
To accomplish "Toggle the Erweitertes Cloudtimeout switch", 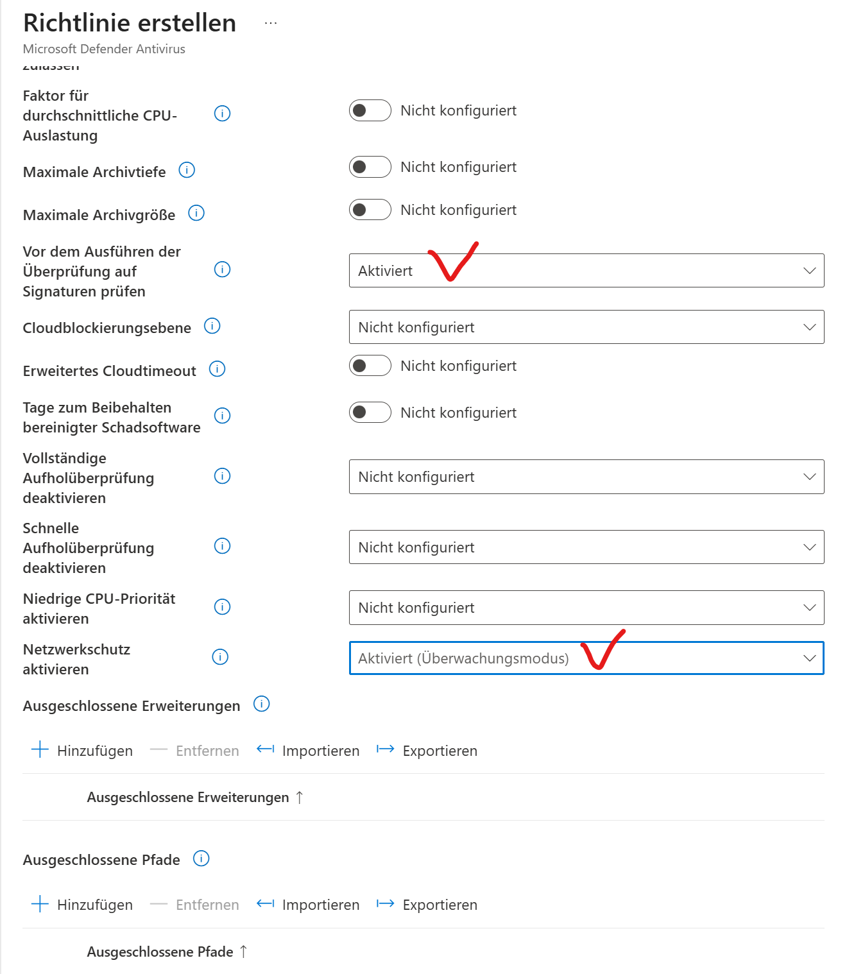I will point(370,366).
